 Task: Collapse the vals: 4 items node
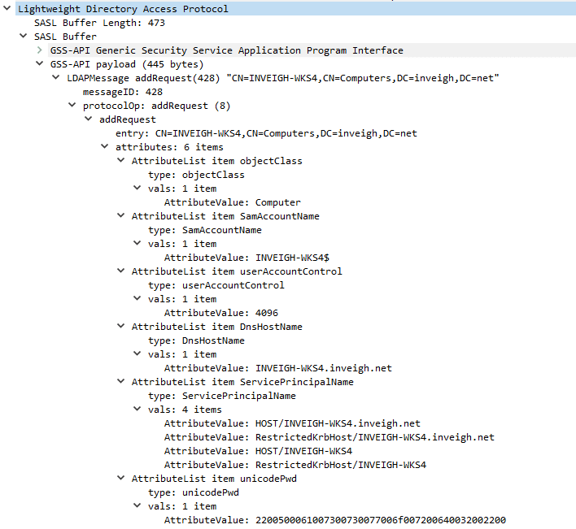[137, 409]
